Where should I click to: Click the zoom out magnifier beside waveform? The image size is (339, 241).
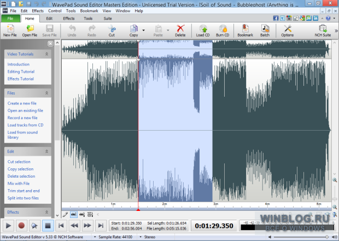point(335,207)
